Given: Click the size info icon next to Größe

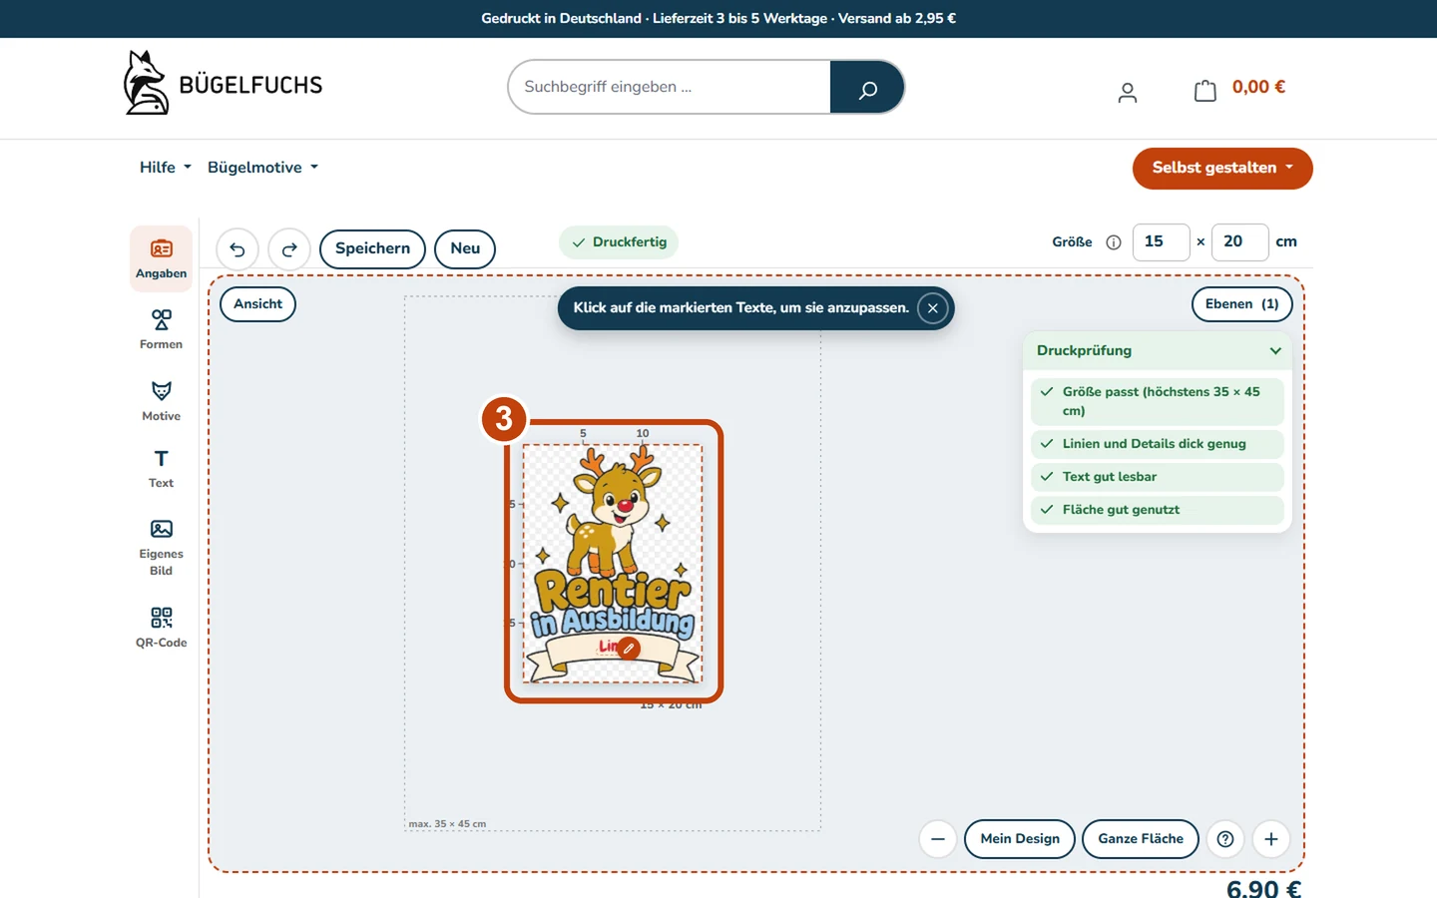Looking at the screenshot, I should [1114, 242].
